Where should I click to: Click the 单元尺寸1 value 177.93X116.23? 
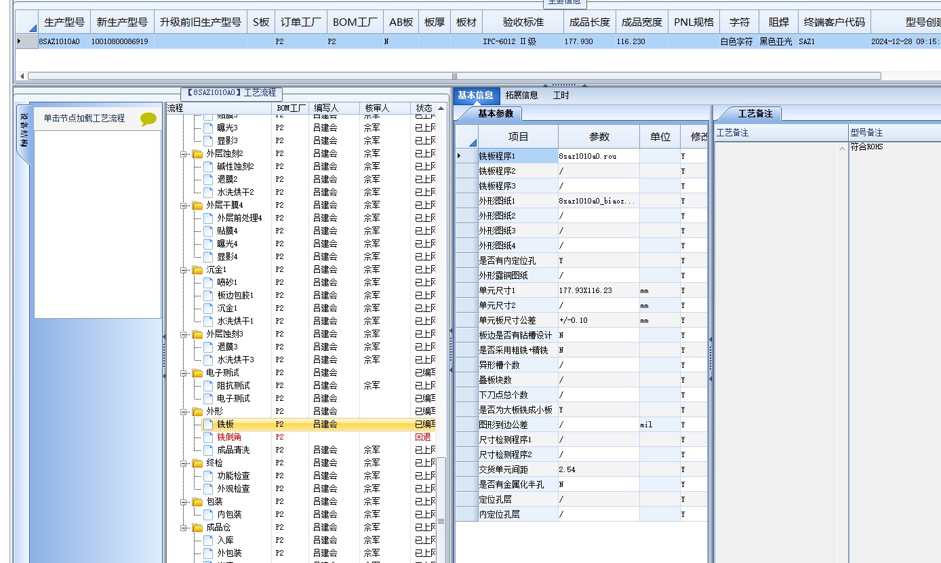click(599, 290)
